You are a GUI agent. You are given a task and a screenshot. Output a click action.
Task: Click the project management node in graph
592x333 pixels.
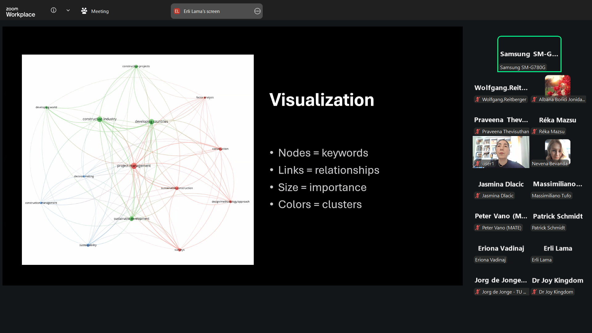tap(134, 166)
